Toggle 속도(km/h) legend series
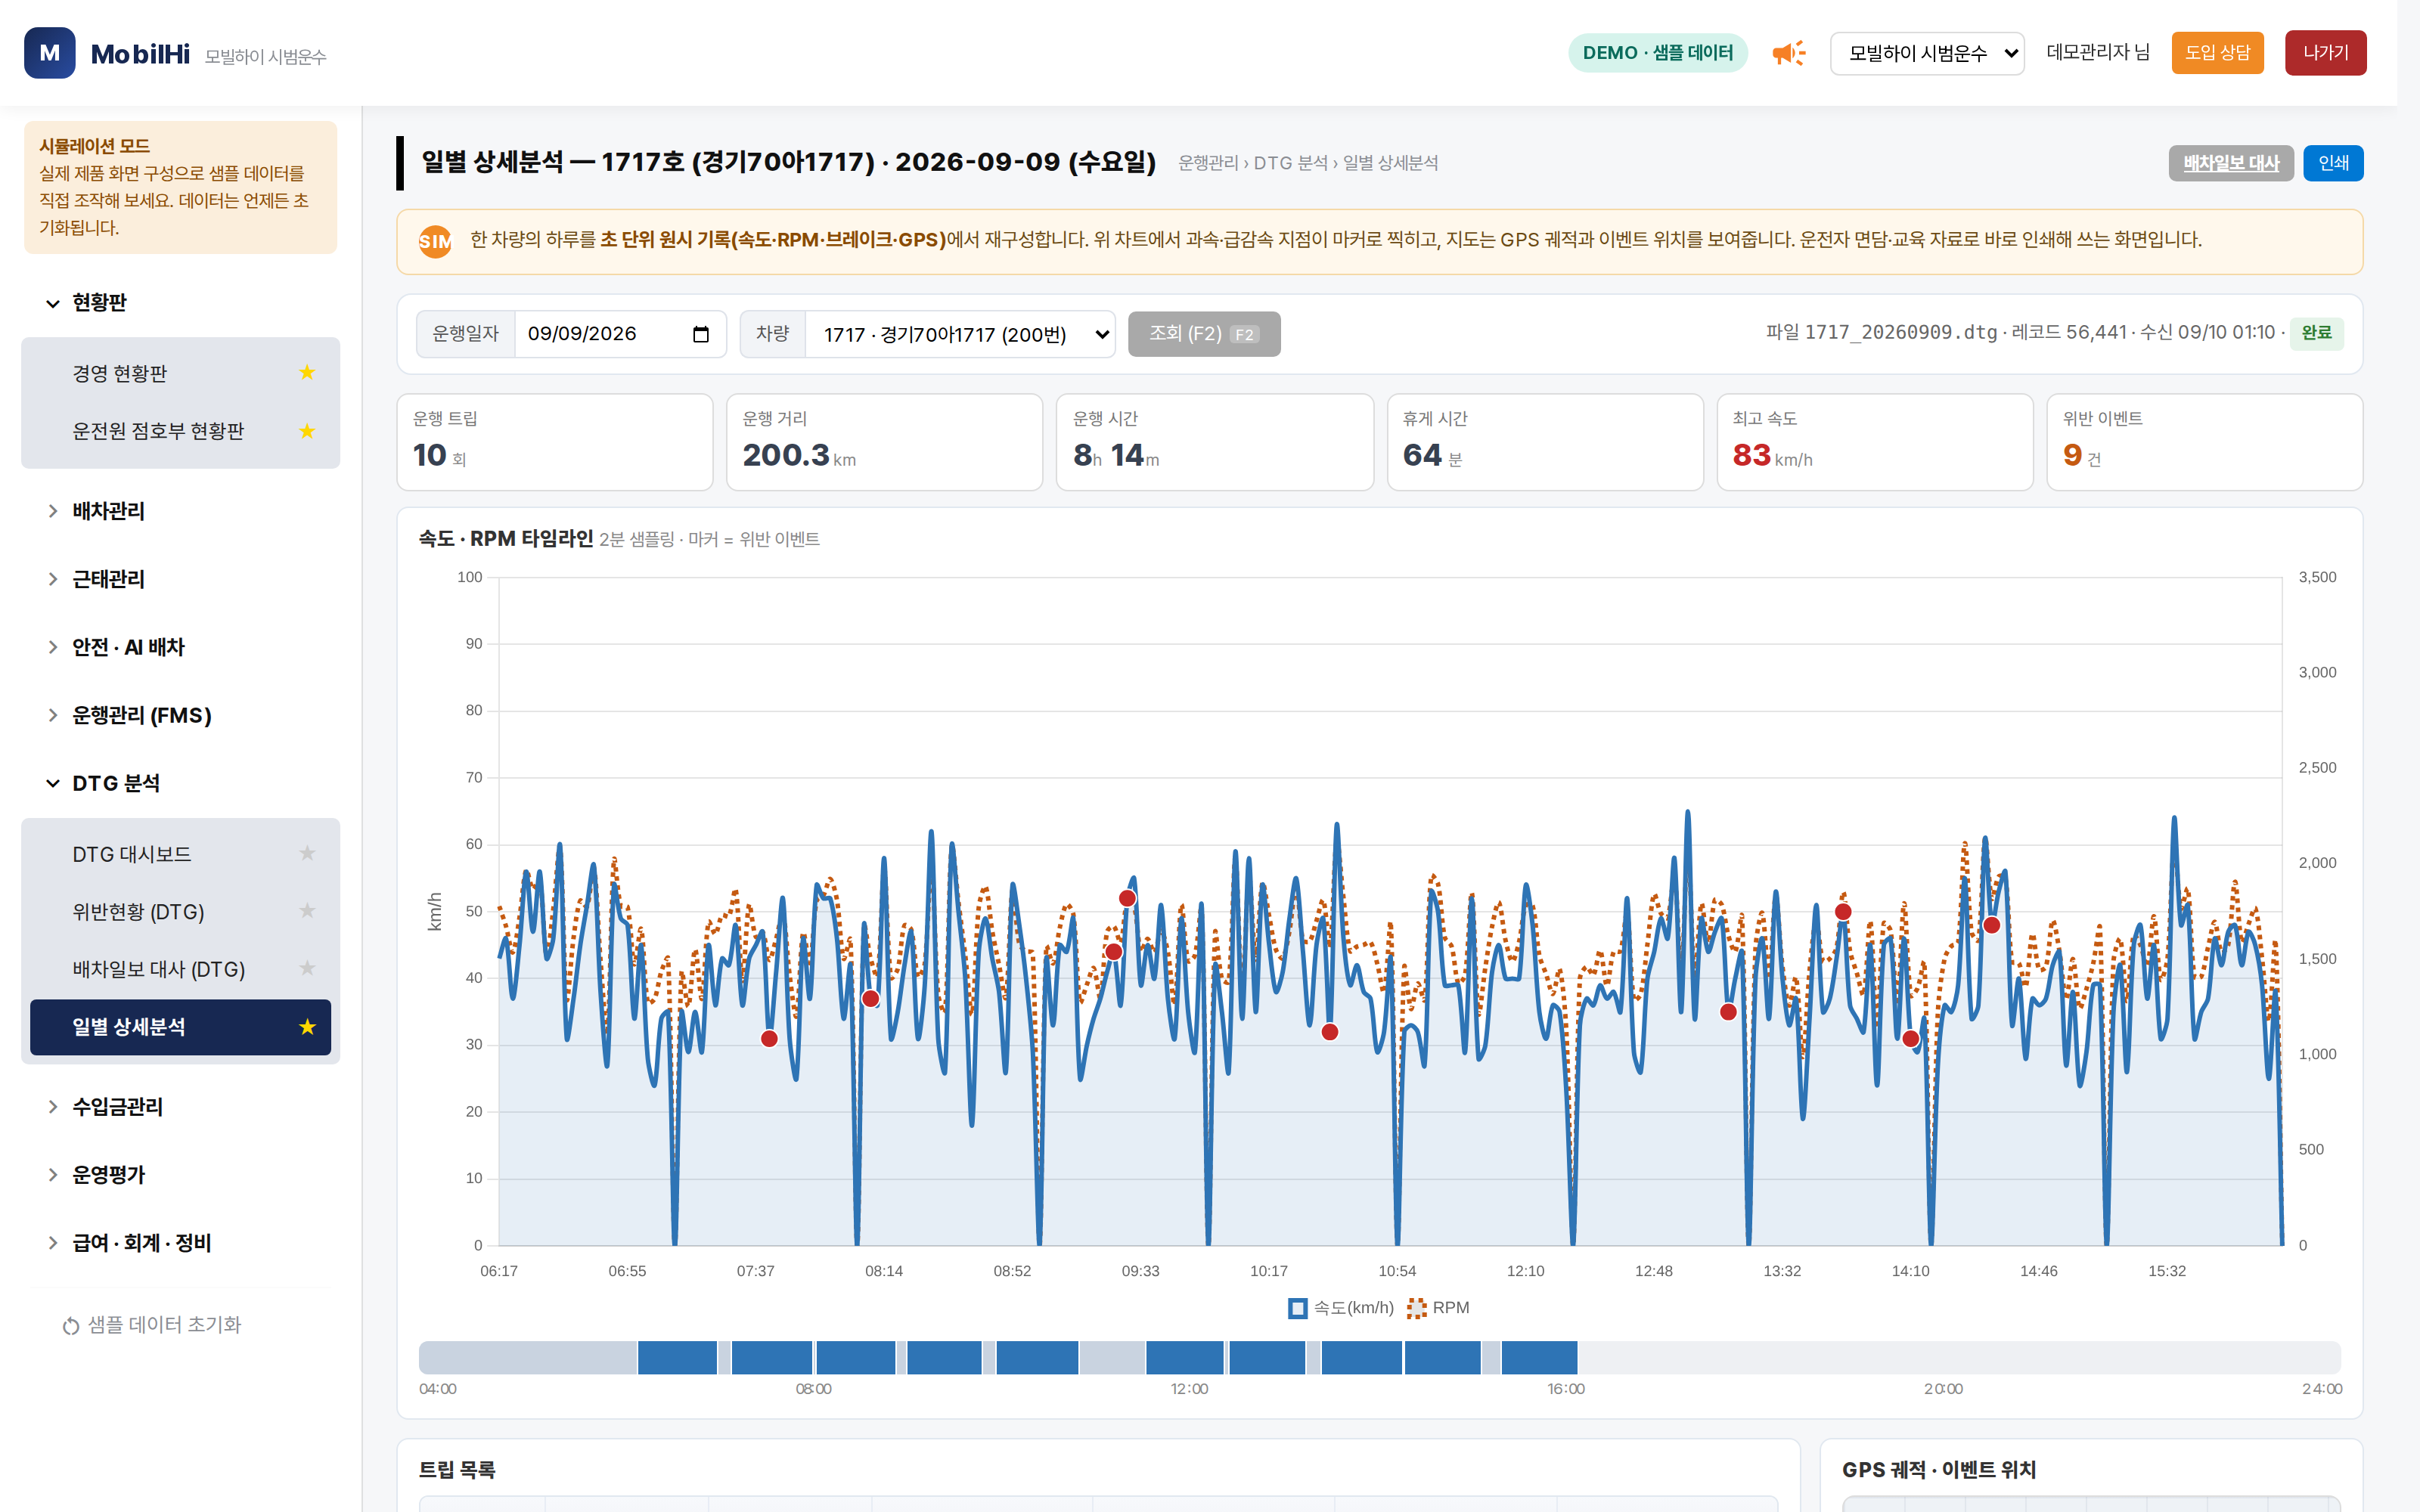2420x1512 pixels. pos(1341,1308)
